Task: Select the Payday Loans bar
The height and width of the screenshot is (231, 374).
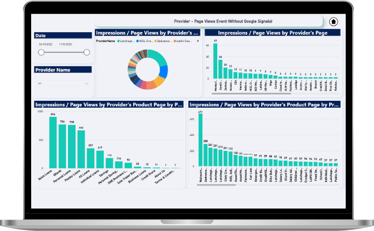Action: pyautogui.click(x=81, y=149)
